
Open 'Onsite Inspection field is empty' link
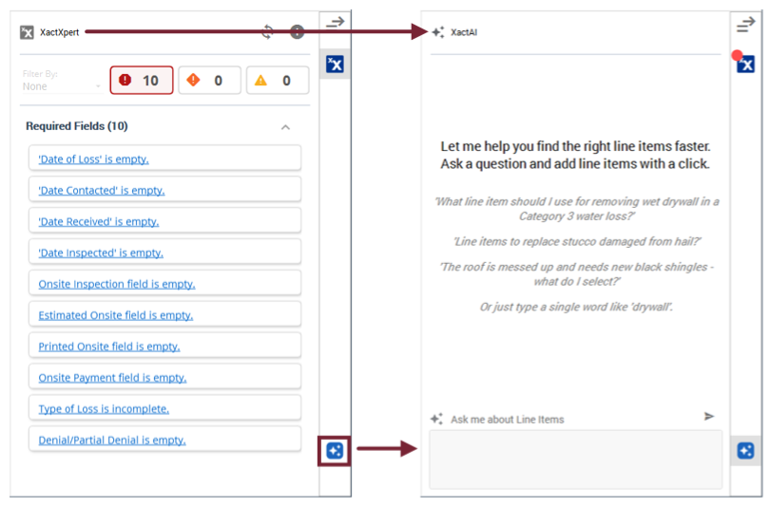(x=117, y=284)
